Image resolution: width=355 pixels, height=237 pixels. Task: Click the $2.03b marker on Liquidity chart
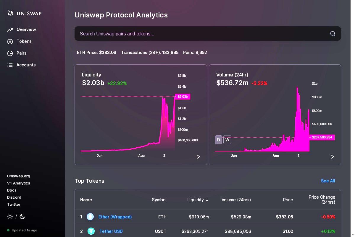tap(183, 97)
